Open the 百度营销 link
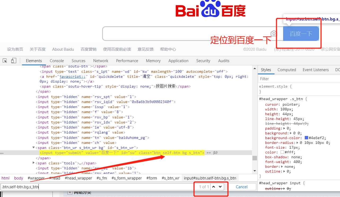 (89, 49)
